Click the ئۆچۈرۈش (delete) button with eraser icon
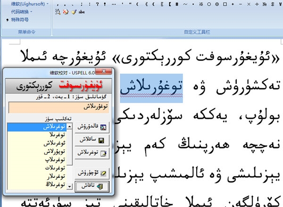This screenshot has height=207, width=283. 92,174
